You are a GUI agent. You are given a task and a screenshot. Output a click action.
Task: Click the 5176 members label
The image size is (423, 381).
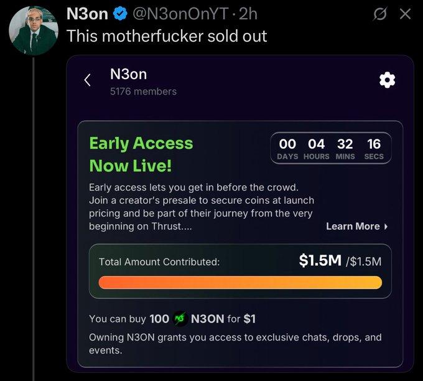(143, 92)
